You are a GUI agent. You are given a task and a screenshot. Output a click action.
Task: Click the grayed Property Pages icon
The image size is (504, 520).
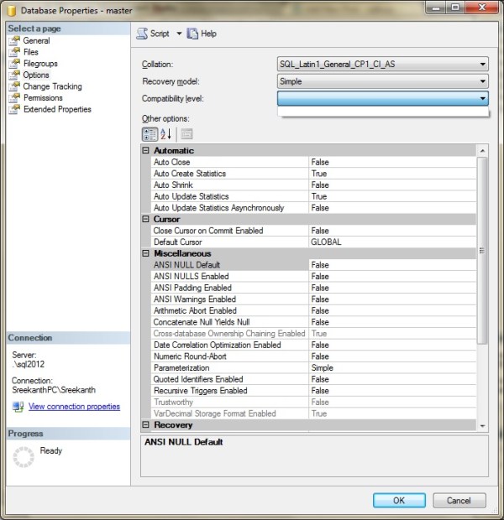(x=186, y=134)
